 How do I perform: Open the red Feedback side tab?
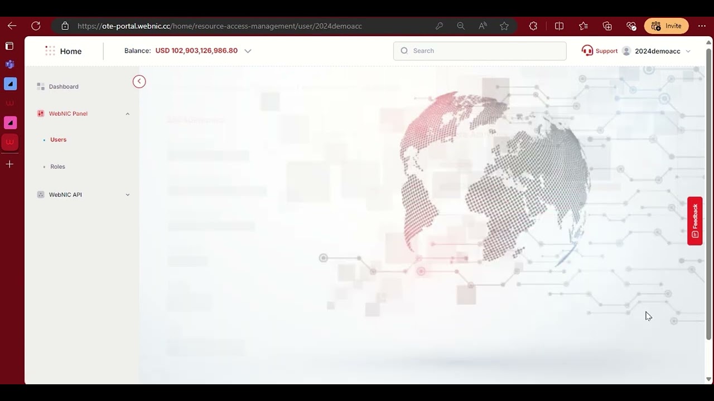694,221
